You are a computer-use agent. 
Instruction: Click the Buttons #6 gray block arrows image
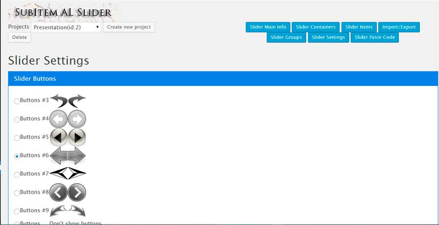click(68, 156)
